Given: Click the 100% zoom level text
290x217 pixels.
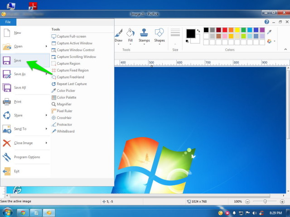Looking at the screenshot, I should [x=238, y=202].
